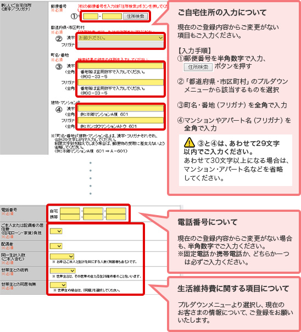Click the 郵便番号 field label
The image size is (301, 332).
pos(59,7)
